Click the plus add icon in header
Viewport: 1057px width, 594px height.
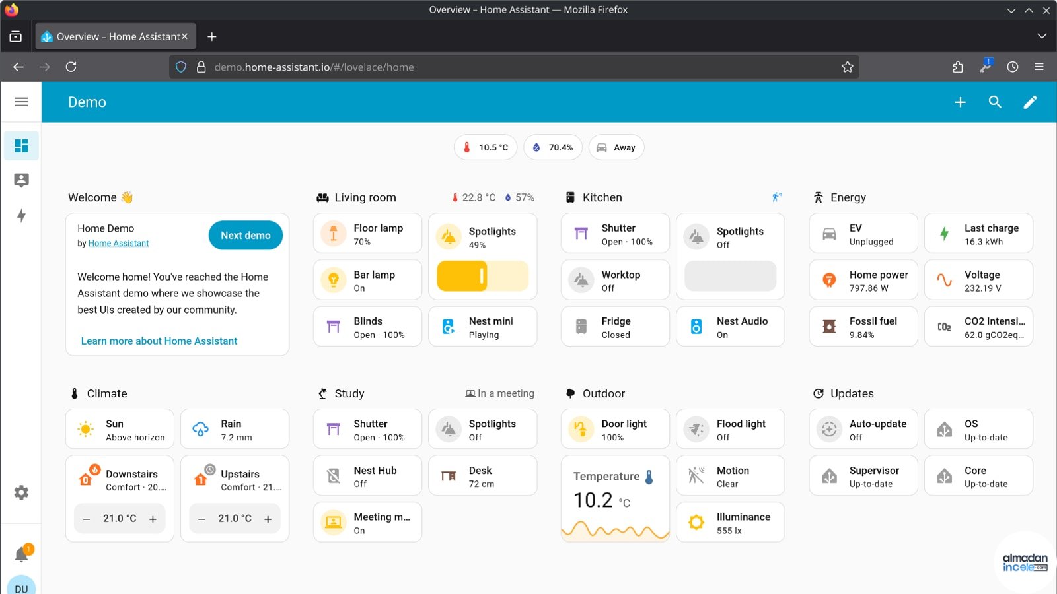(x=961, y=102)
